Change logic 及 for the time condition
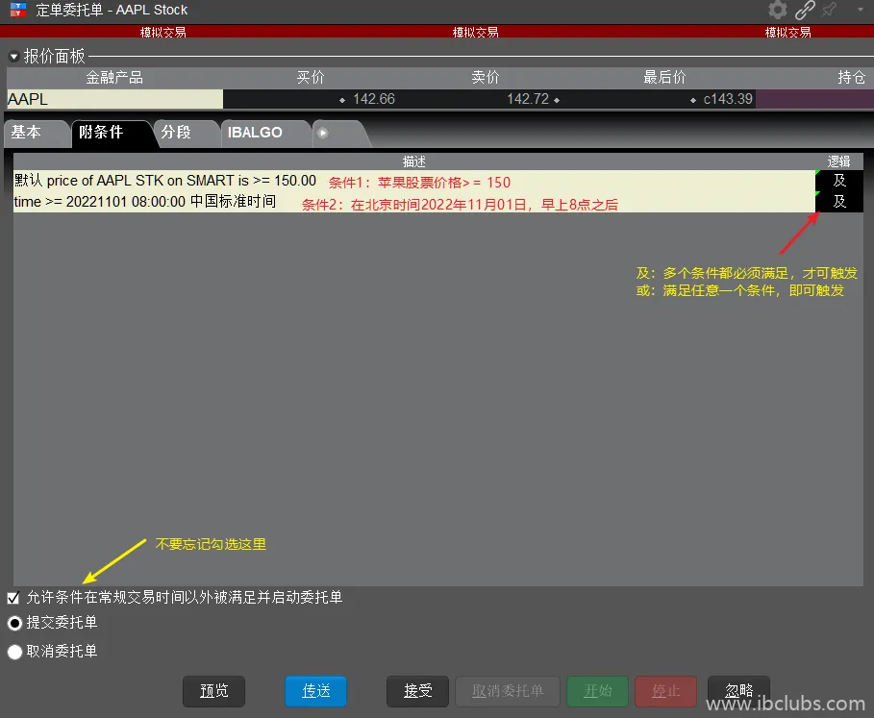Image resolution: width=874 pixels, height=718 pixels. tap(838, 202)
